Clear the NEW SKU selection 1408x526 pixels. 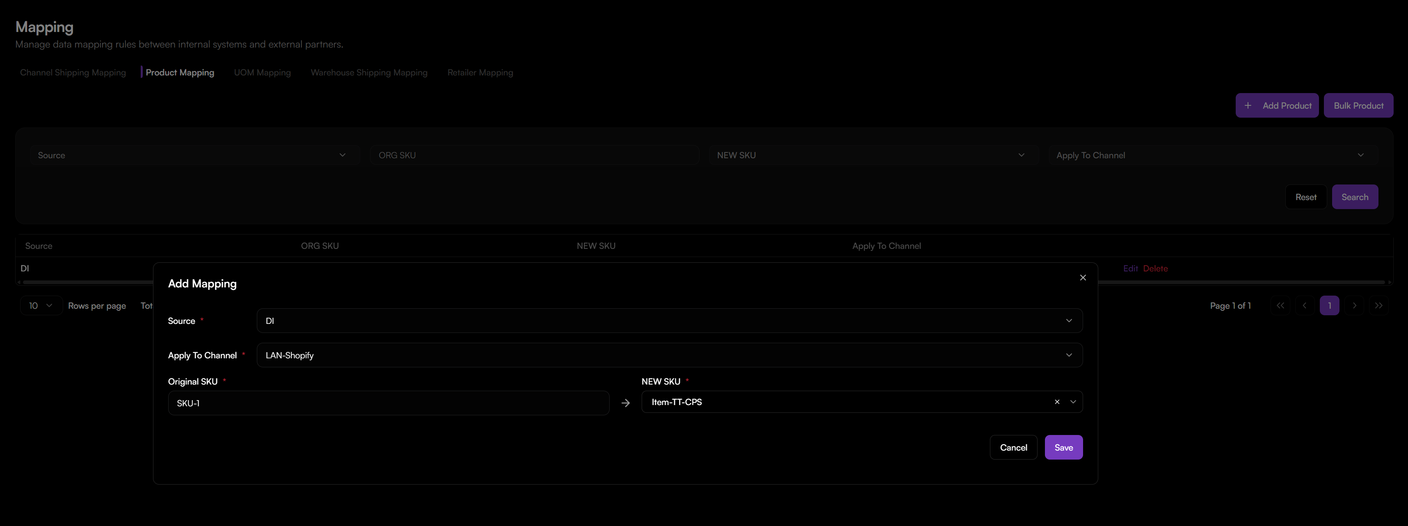click(1056, 402)
